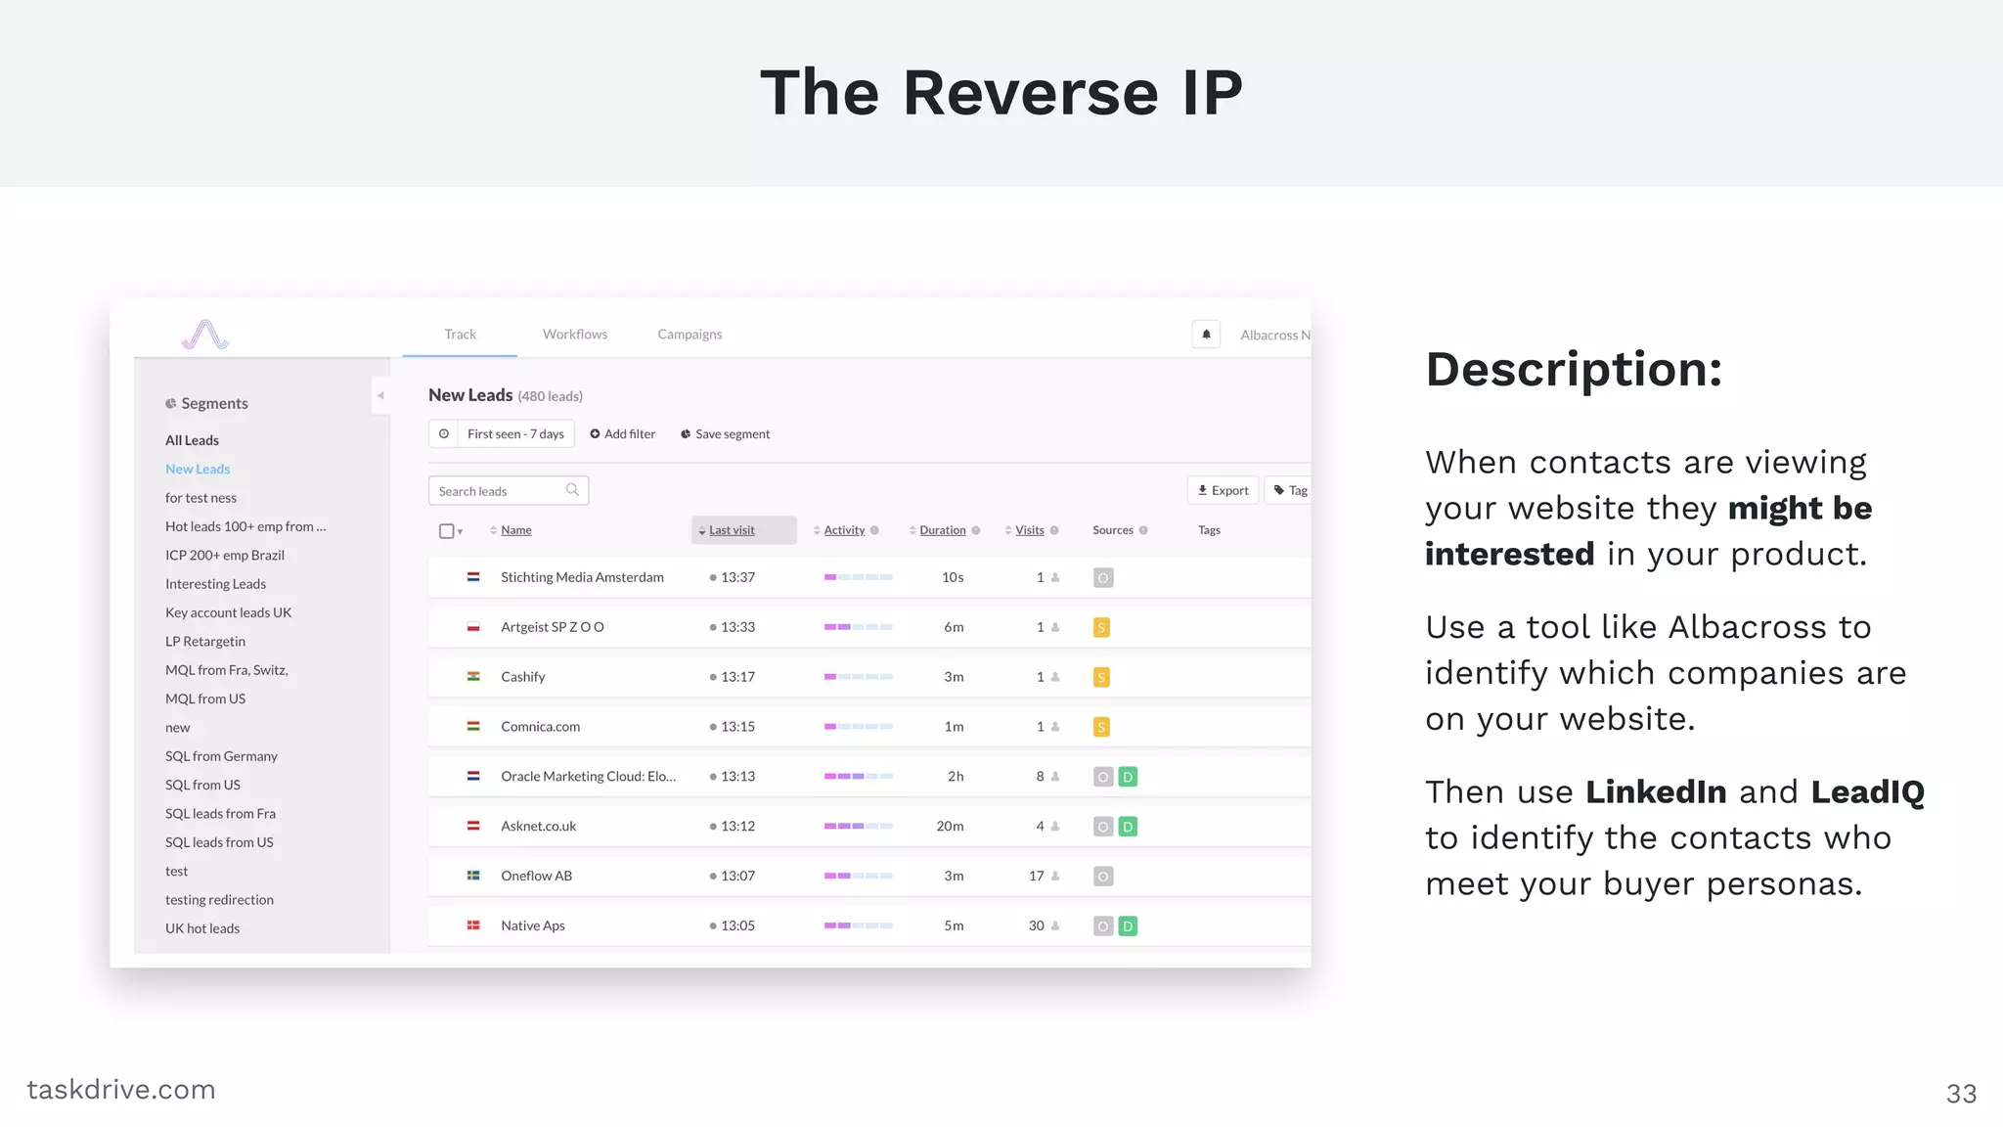The width and height of the screenshot is (2003, 1127).
Task: Click the Hungary flag beside Comnica.com
Action: [473, 726]
